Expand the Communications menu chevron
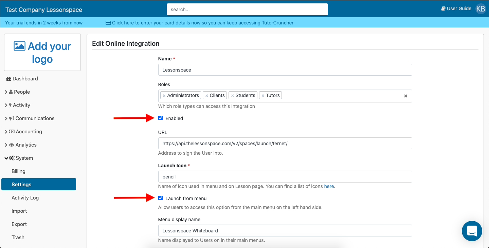 point(6,118)
